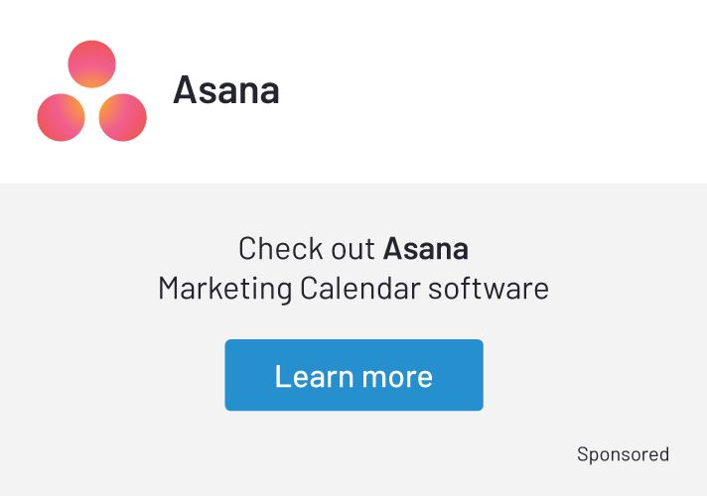This screenshot has width=707, height=496.
Task: Click the bold "Asana" word in the tagline
Action: click(x=426, y=247)
